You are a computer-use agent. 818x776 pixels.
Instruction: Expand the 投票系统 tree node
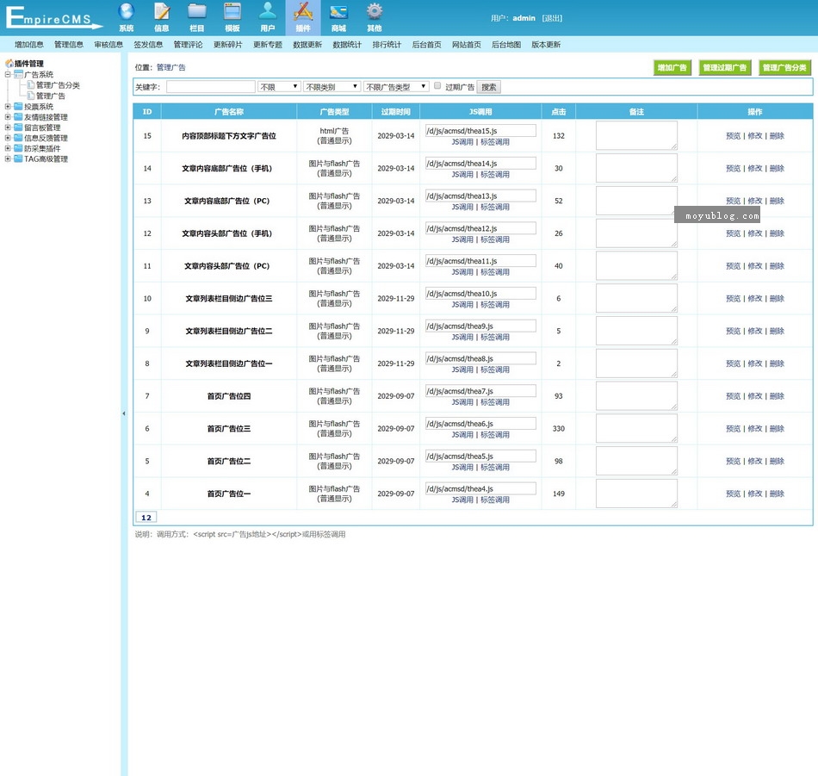point(8,107)
